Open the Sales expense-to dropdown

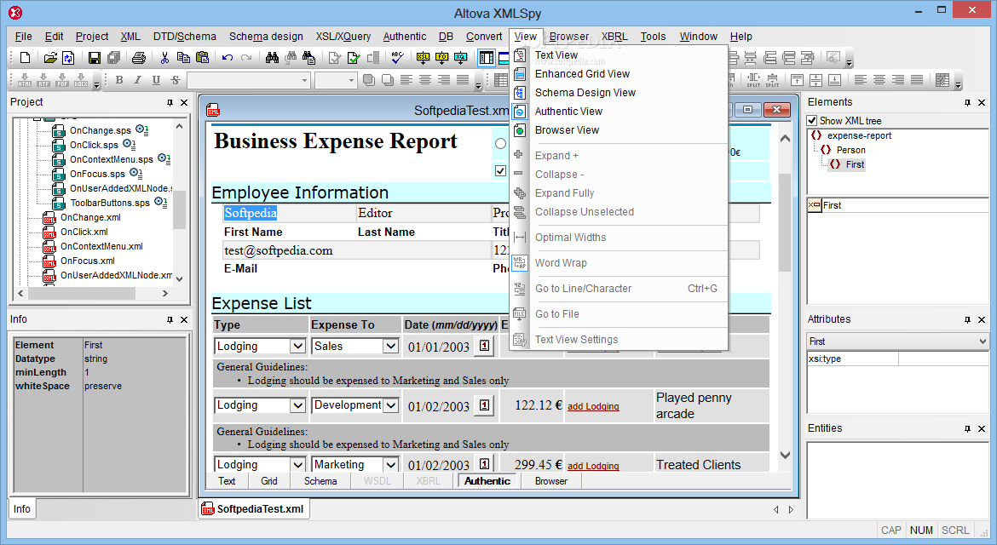(389, 347)
